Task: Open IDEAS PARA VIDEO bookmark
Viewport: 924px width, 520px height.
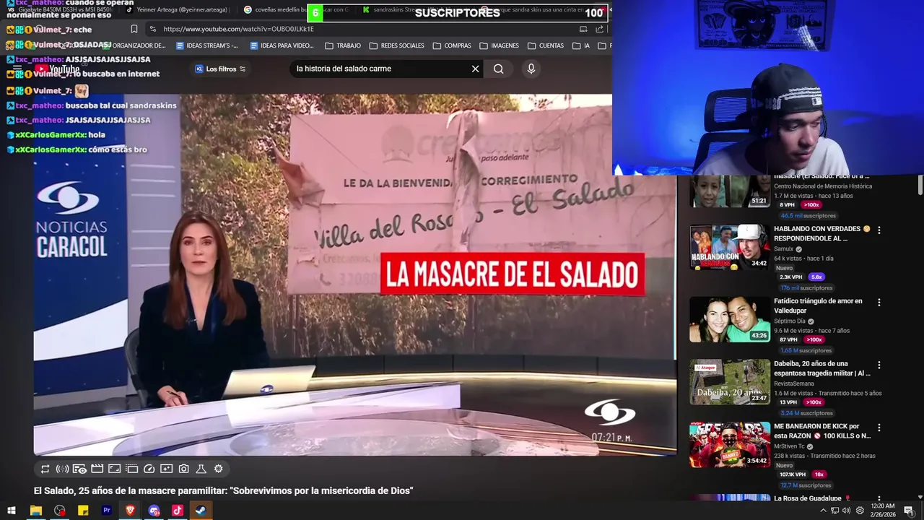Action: point(282,45)
